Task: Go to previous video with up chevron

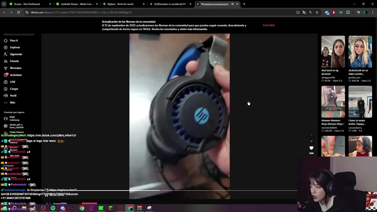Action: (311, 135)
